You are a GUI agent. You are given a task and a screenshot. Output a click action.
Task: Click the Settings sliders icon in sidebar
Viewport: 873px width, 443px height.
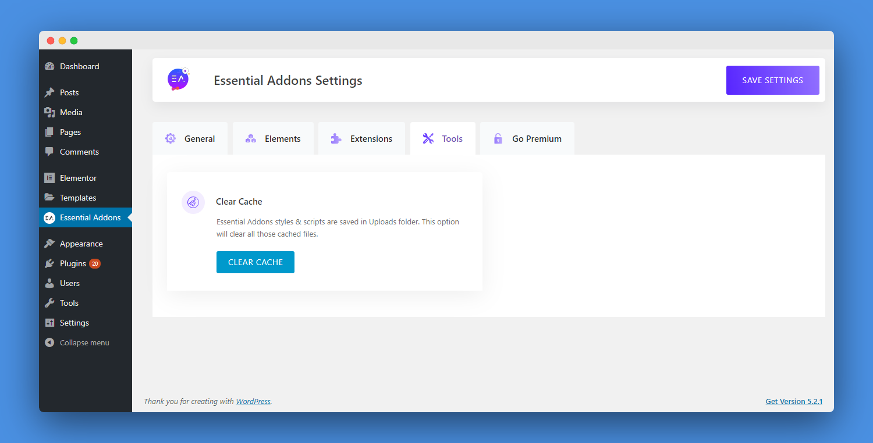tap(49, 323)
